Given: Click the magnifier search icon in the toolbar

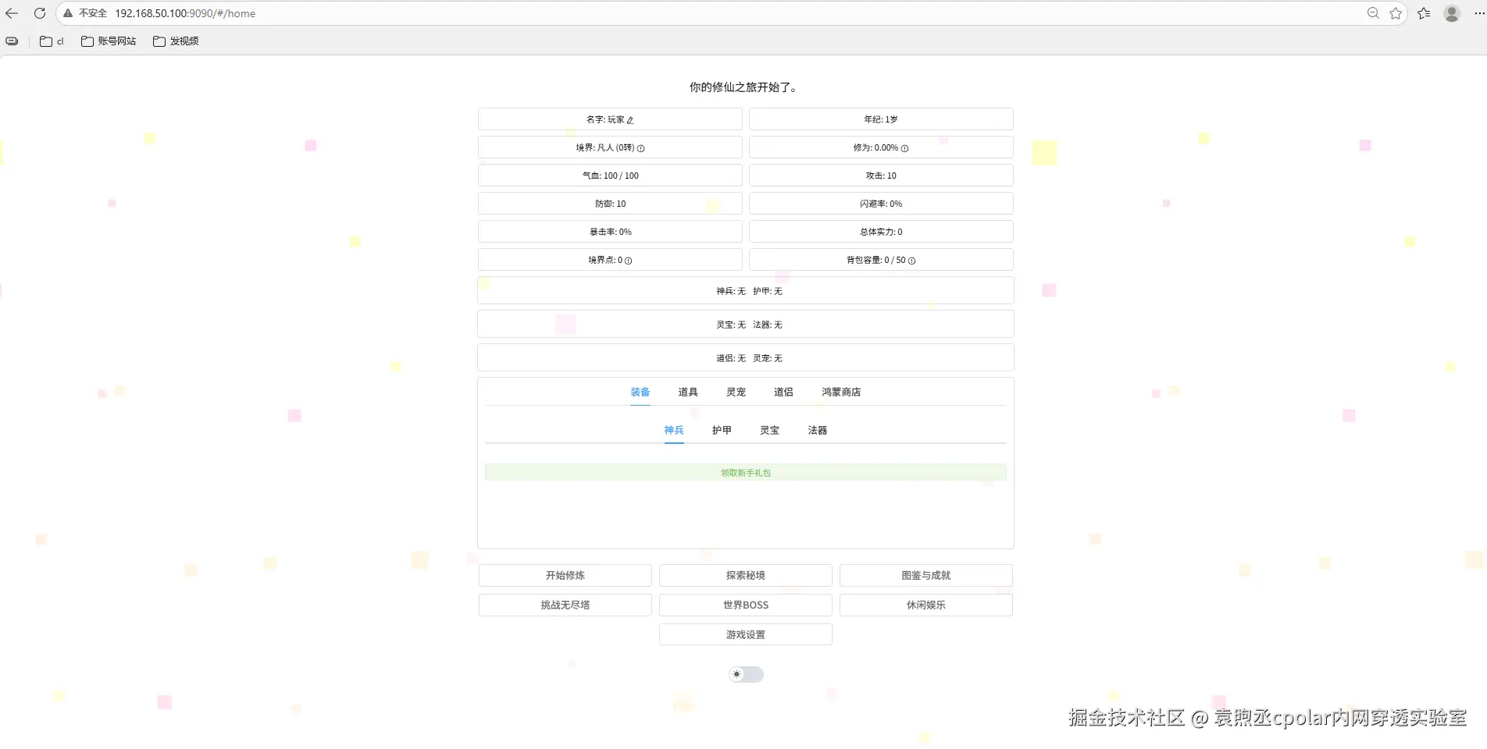Looking at the screenshot, I should (1372, 12).
